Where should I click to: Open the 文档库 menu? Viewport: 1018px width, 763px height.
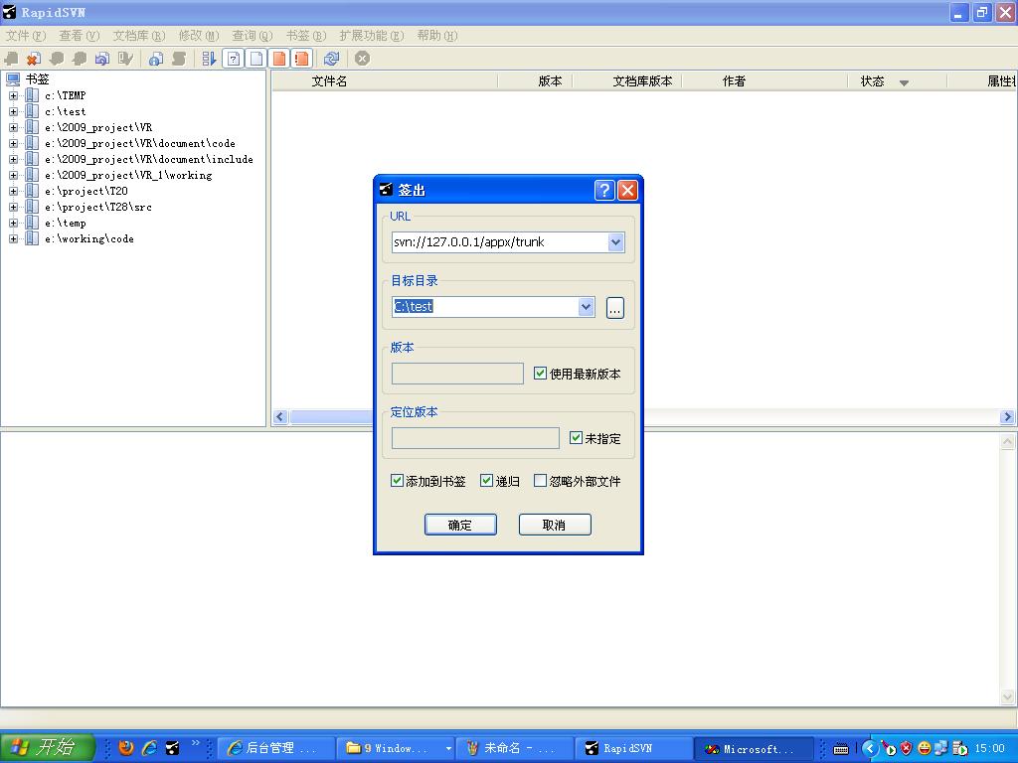138,36
